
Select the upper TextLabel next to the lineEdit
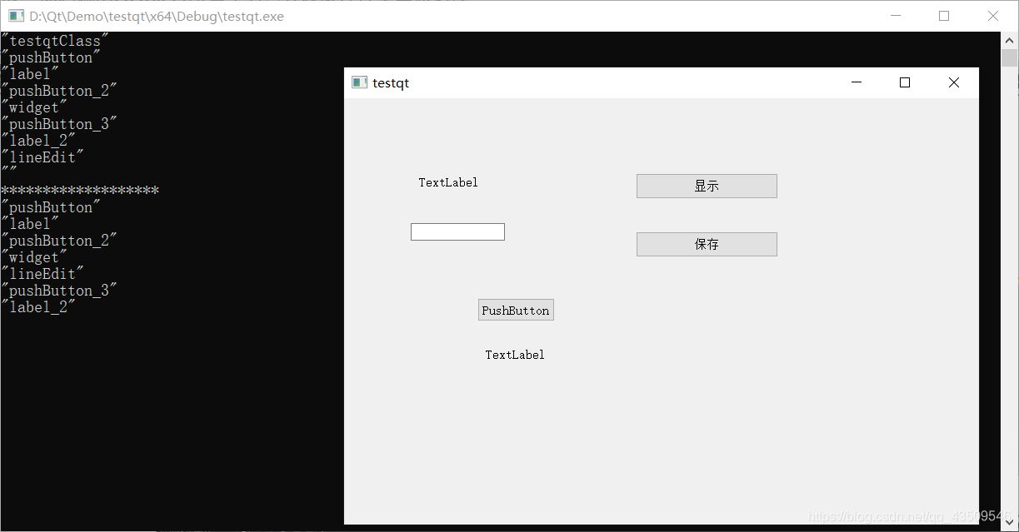[447, 181]
